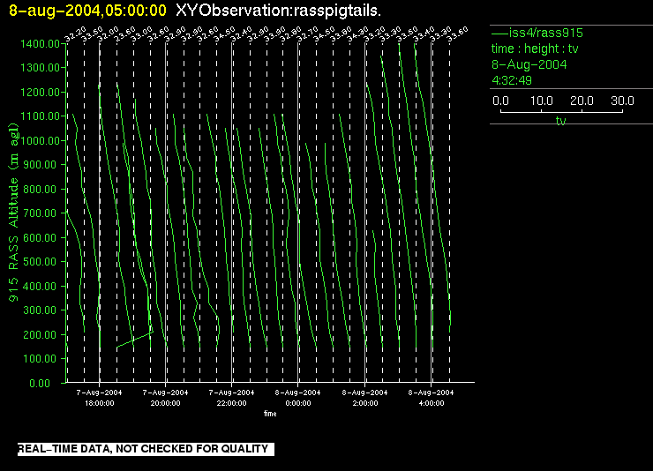Click the 'time' x-axis label
This screenshot has height=471, width=653.
[271, 412]
